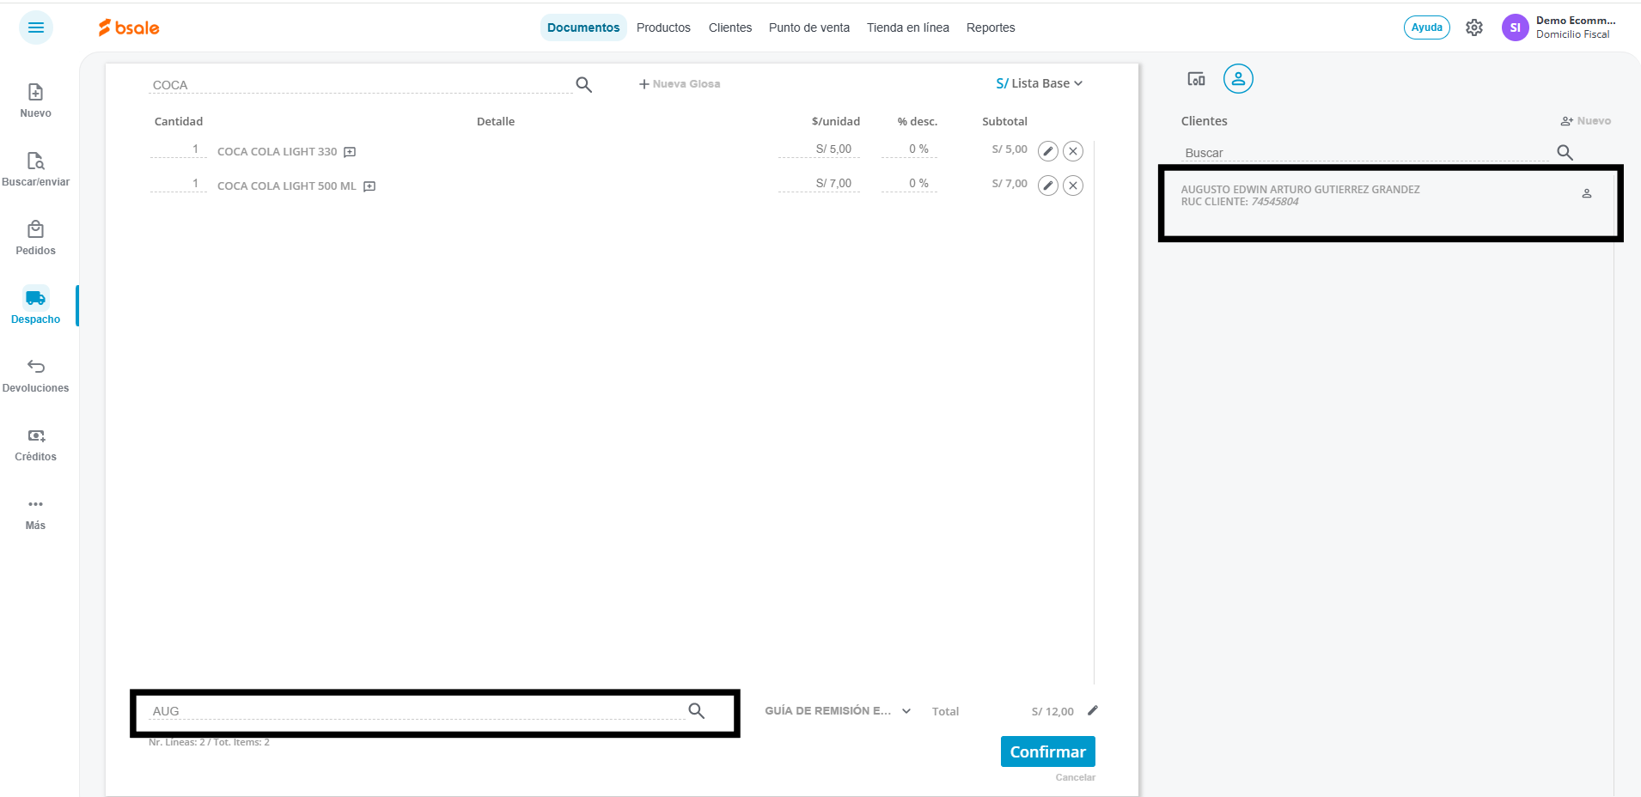Open Créditos in sidebar
The width and height of the screenshot is (1641, 797).
click(x=36, y=444)
